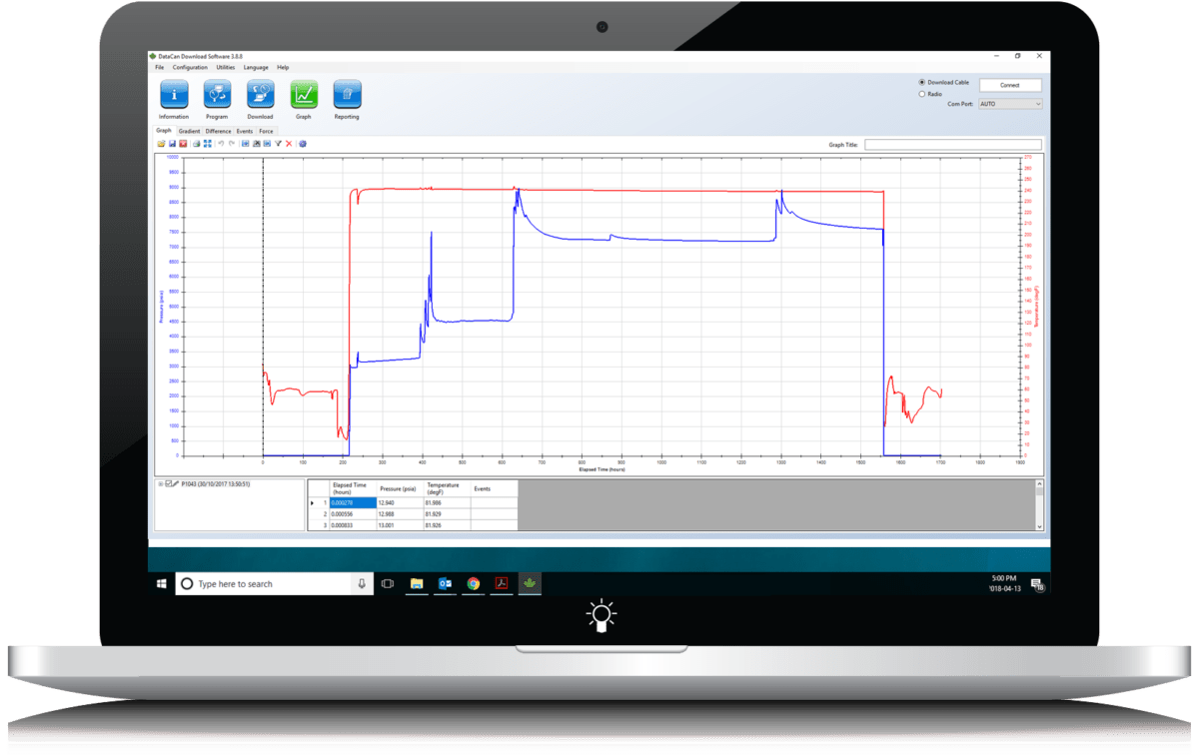The height and width of the screenshot is (756, 1199).
Task: Click the save icon in the graph toolbar
Action: 173,144
